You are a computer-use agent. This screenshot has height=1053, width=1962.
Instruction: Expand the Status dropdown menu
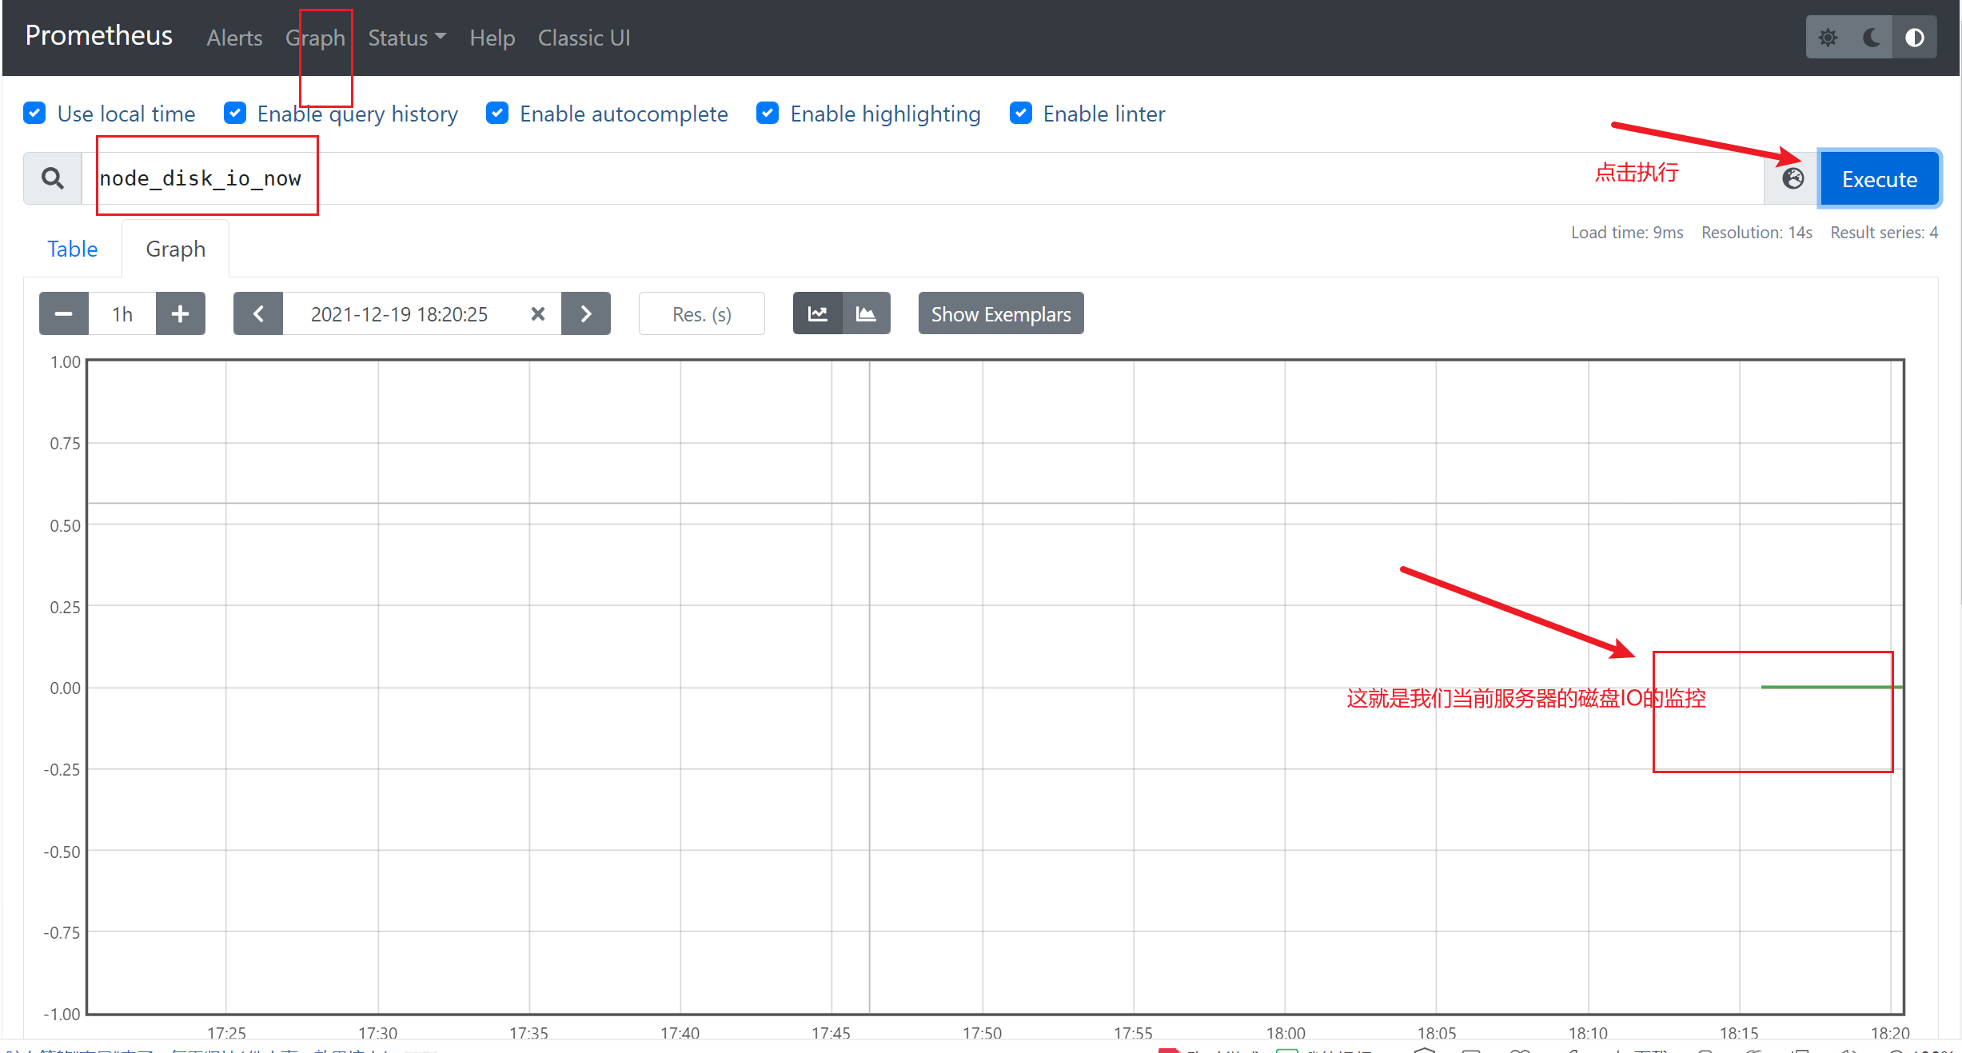point(407,38)
